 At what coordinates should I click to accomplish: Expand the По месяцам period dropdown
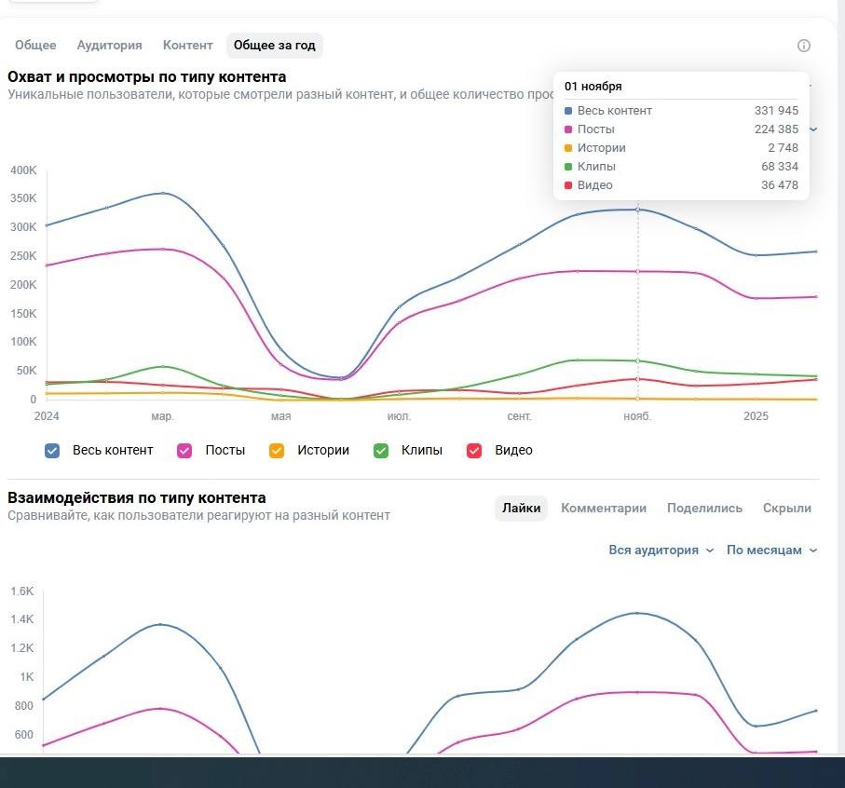pos(771,550)
